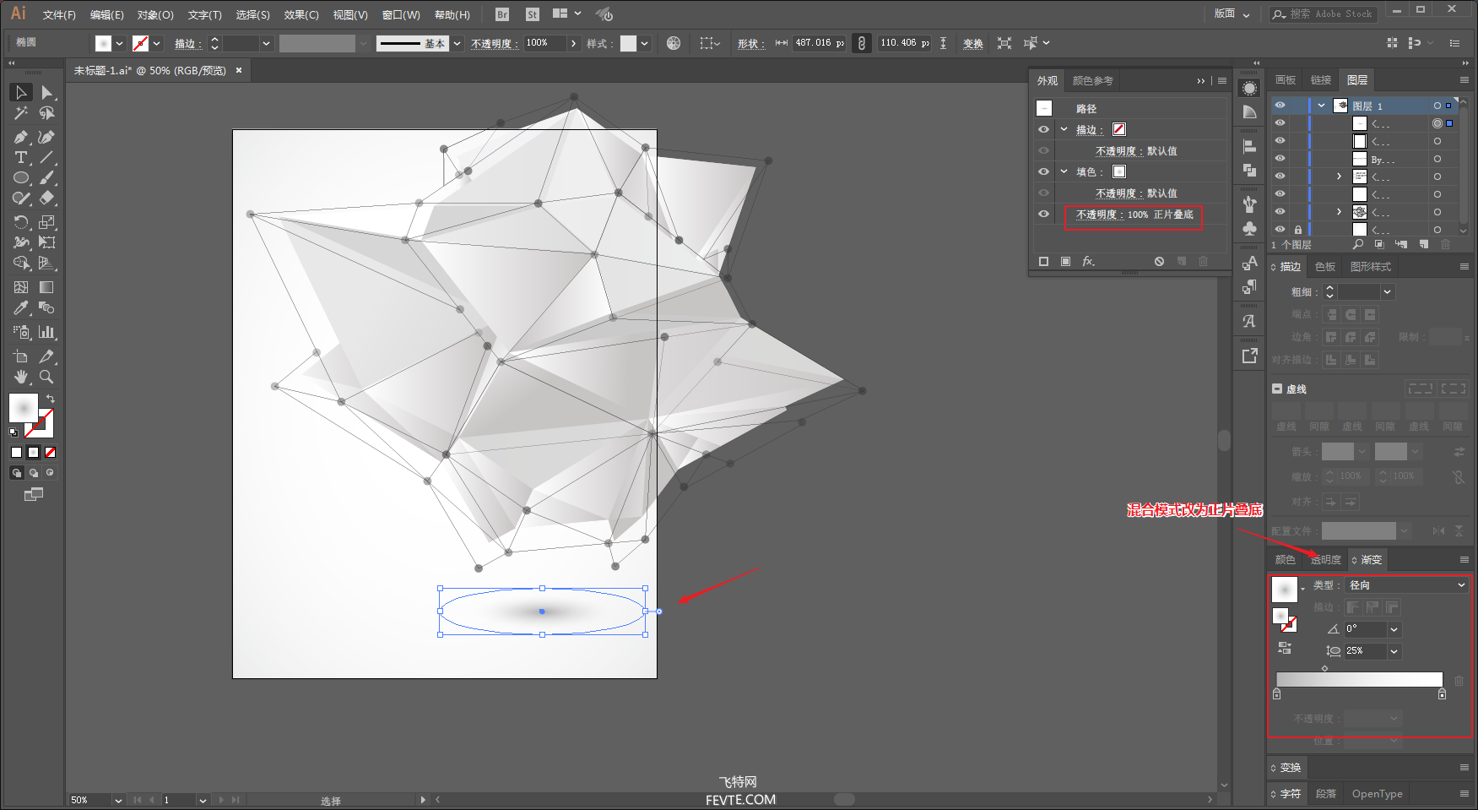This screenshot has width=1478, height=810.
Task: Select the Paintbrush tool
Action: [x=47, y=178]
